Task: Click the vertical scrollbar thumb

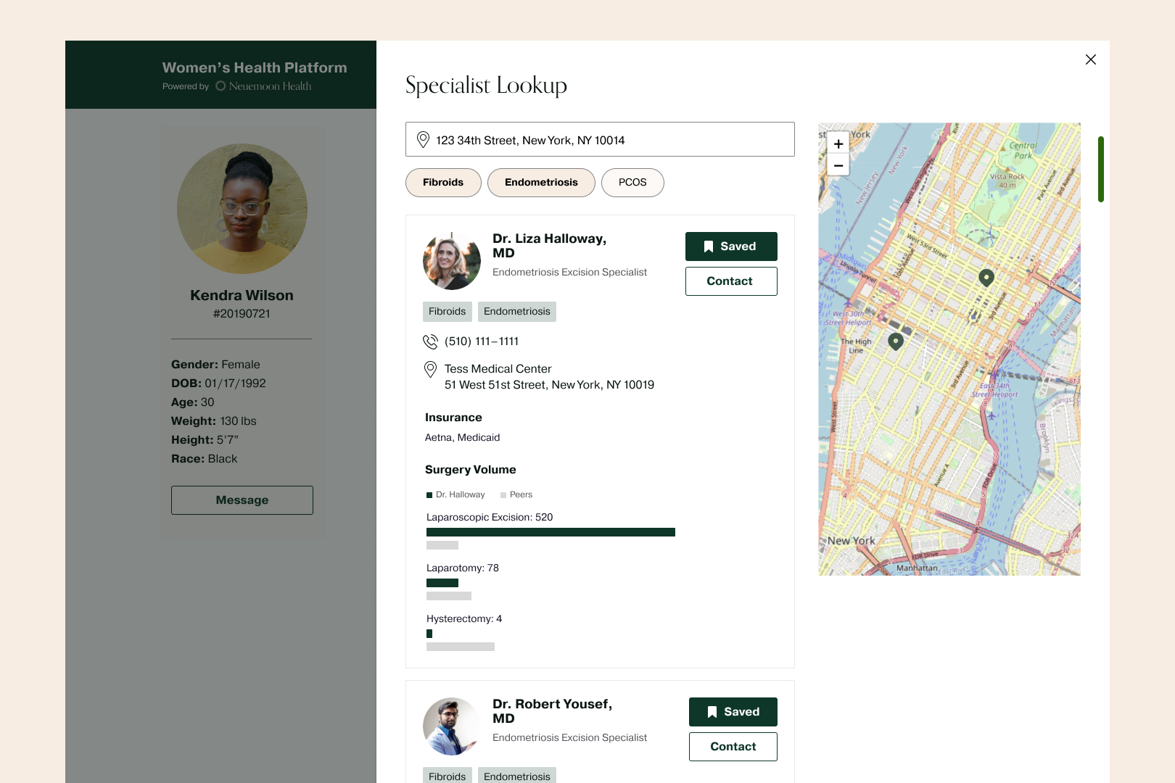Action: coord(1101,169)
